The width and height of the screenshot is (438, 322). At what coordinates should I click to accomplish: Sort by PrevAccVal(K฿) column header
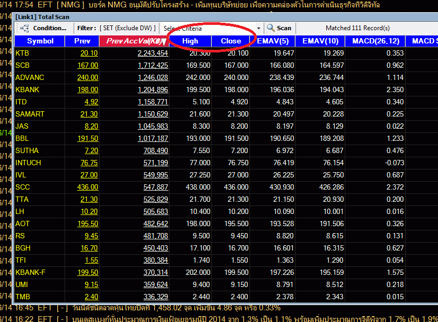click(x=134, y=41)
